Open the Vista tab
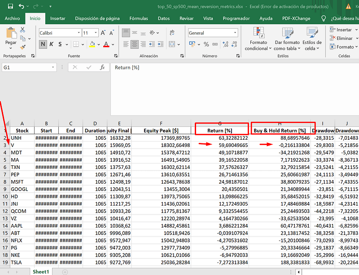Screen dimensions: 359x275 pos(208,18)
